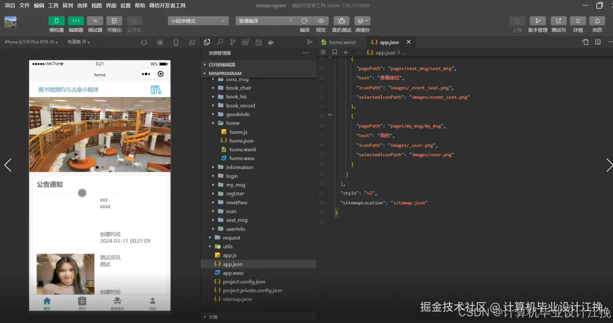Viewport: 613px width, 323px height.
Task: Toggle the 调试器 debugger panel
Action: 95,21
